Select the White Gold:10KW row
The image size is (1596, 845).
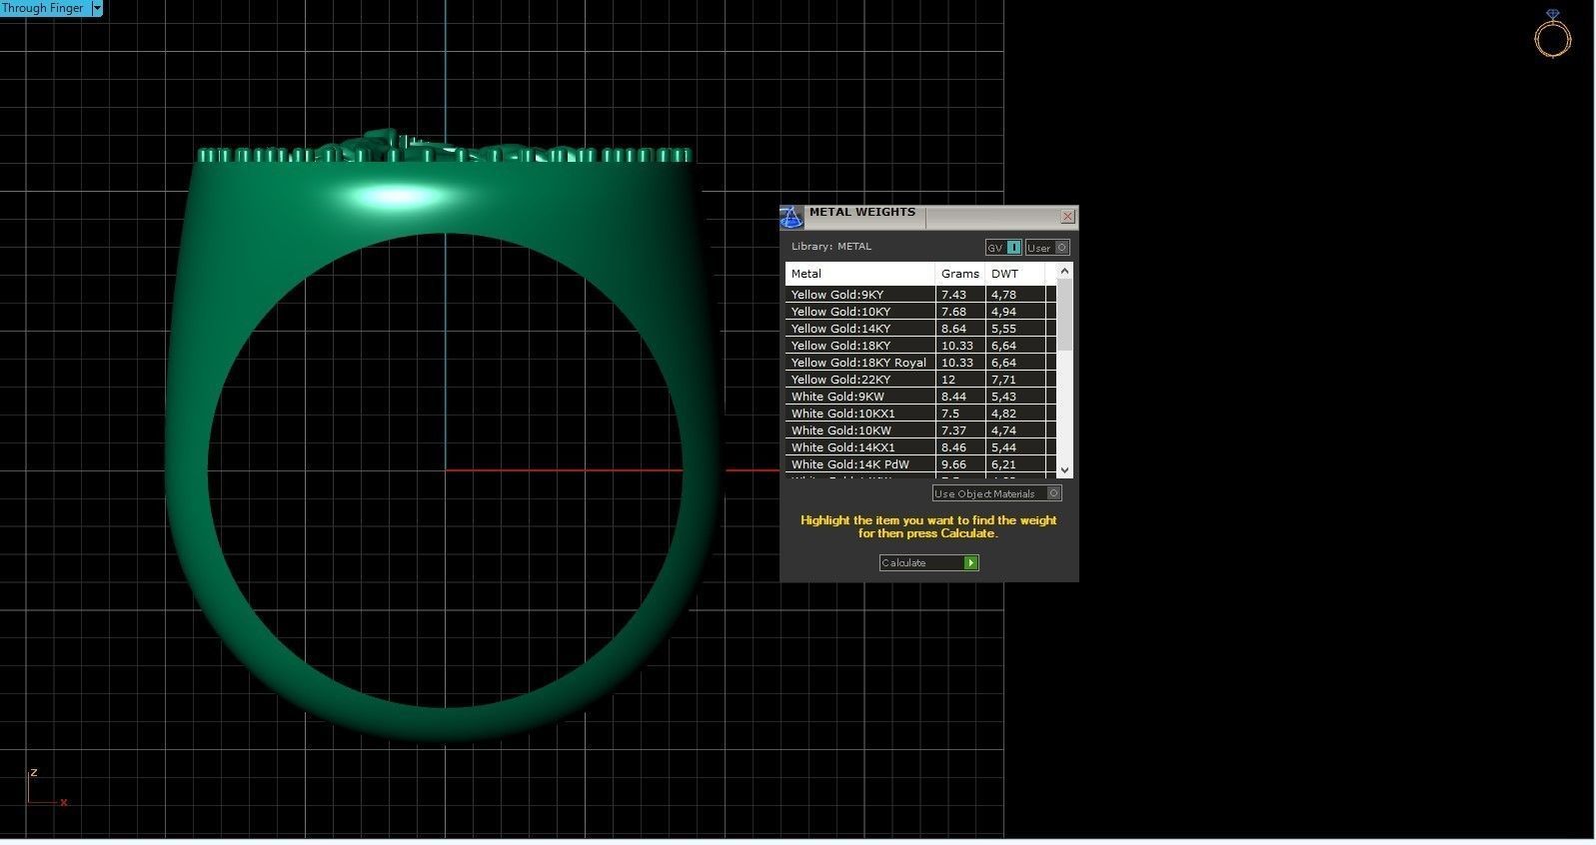(920, 430)
